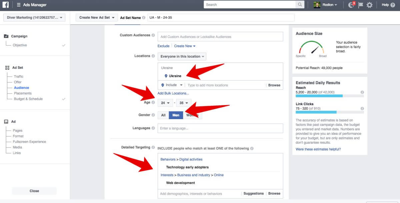Open the hamburger menu beside Ads Manager
The width and height of the screenshot is (400, 203).
click(x=19, y=5)
